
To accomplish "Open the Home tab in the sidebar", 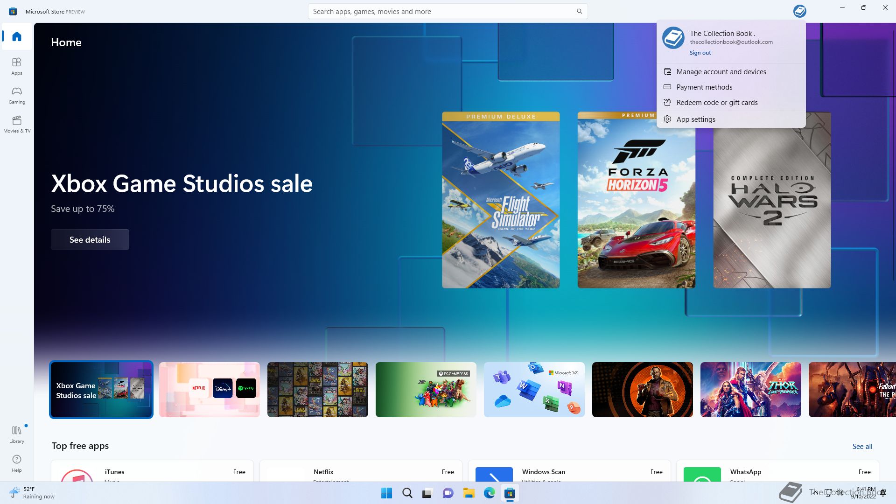I will tap(17, 36).
